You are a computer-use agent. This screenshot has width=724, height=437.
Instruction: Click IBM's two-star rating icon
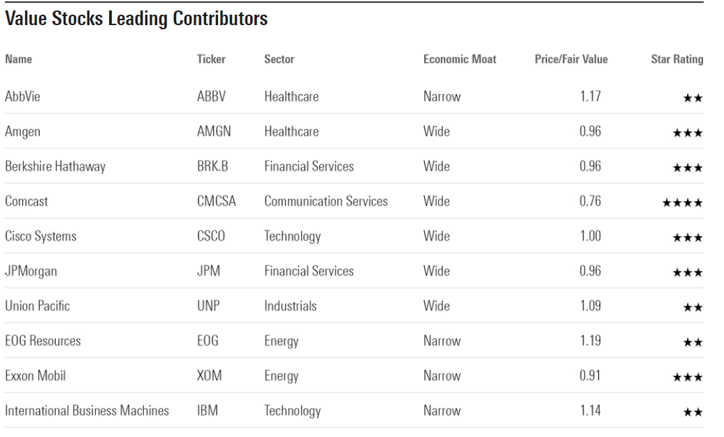coord(693,413)
